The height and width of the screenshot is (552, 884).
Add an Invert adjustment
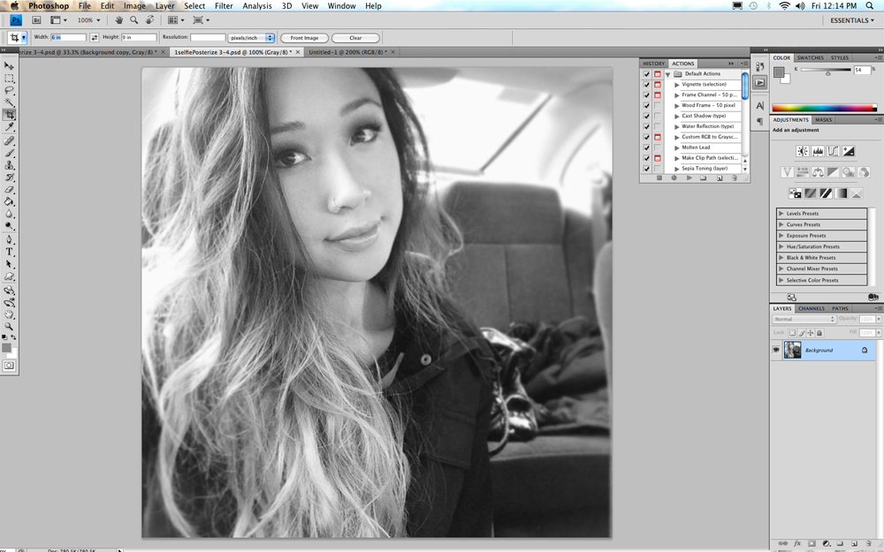pos(795,193)
